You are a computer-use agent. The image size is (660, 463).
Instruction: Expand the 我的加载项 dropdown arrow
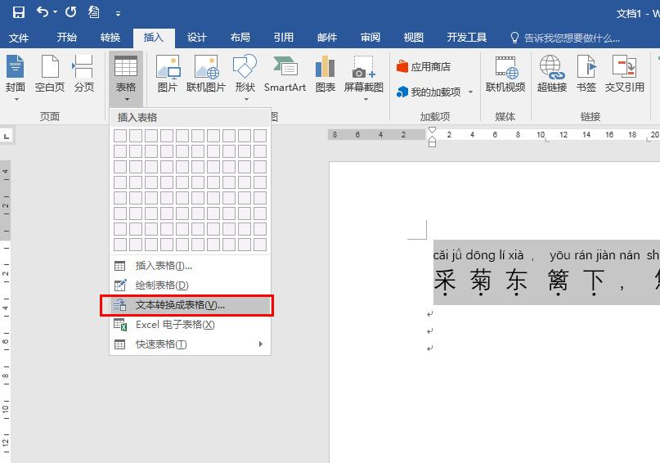(470, 92)
